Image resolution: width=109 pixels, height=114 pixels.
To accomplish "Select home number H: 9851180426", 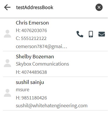I will [x=31, y=98].
